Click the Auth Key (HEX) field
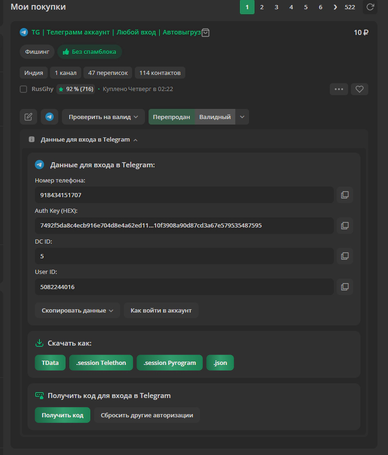Screen dimensions: 388x455 click(x=184, y=226)
